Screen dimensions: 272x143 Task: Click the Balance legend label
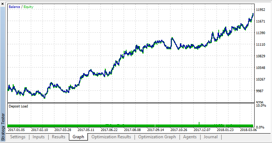pyautogui.click(x=15, y=7)
